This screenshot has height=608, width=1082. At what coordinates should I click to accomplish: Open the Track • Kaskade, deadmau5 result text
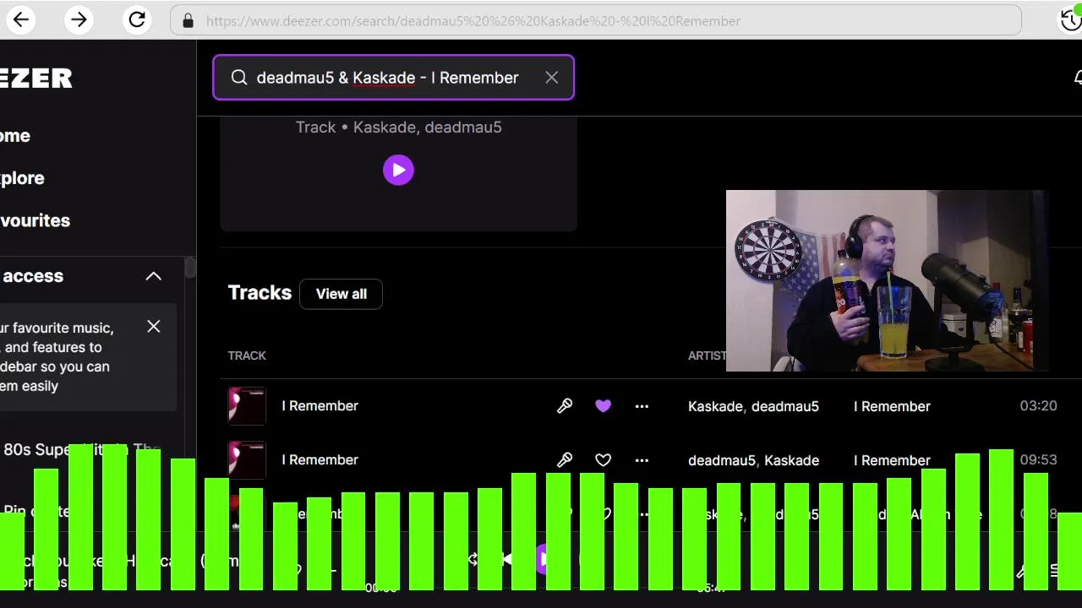[398, 127]
